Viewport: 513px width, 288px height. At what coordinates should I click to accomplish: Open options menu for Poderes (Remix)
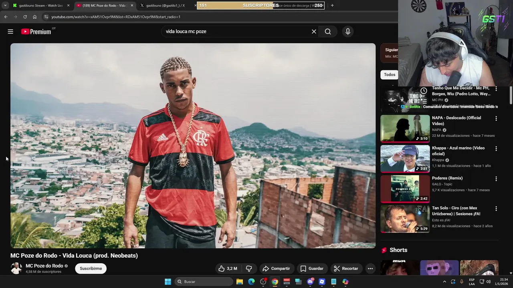pos(496,178)
